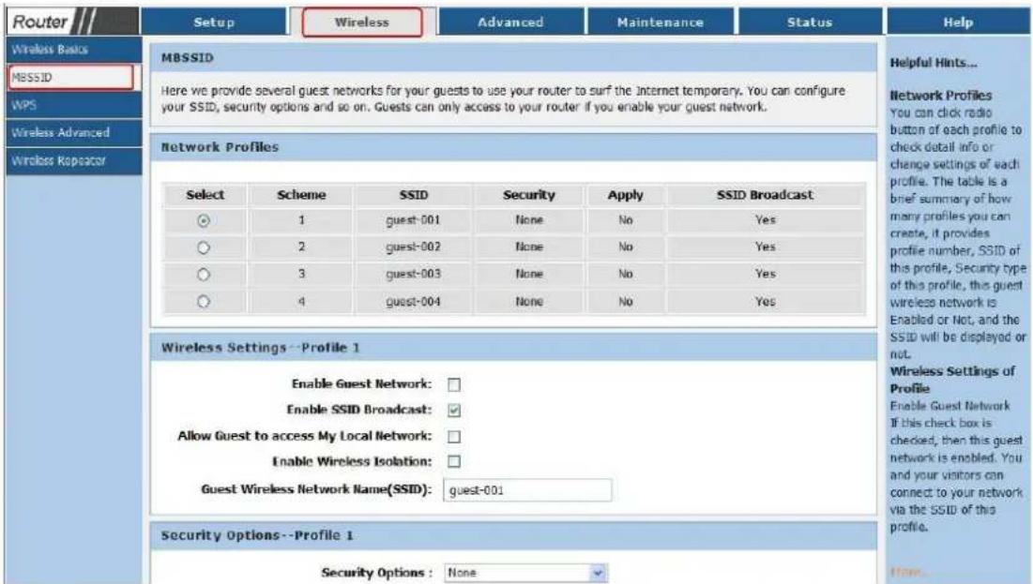Click the Apply column header

point(625,195)
